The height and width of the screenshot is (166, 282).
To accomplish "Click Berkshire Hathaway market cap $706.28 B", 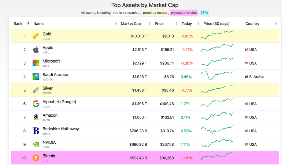I will click(138, 131).
